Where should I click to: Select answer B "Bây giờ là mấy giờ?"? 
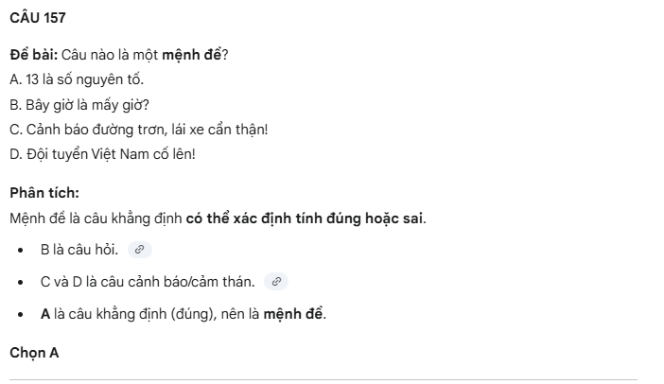click(x=80, y=104)
